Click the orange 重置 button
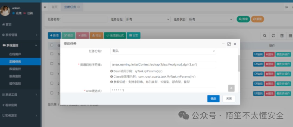This screenshot has width=293, height=127. (x=257, y=19)
